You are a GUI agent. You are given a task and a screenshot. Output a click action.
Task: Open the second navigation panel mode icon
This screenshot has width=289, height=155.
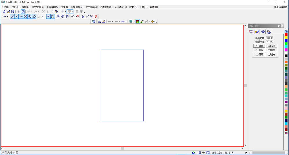click(x=257, y=32)
